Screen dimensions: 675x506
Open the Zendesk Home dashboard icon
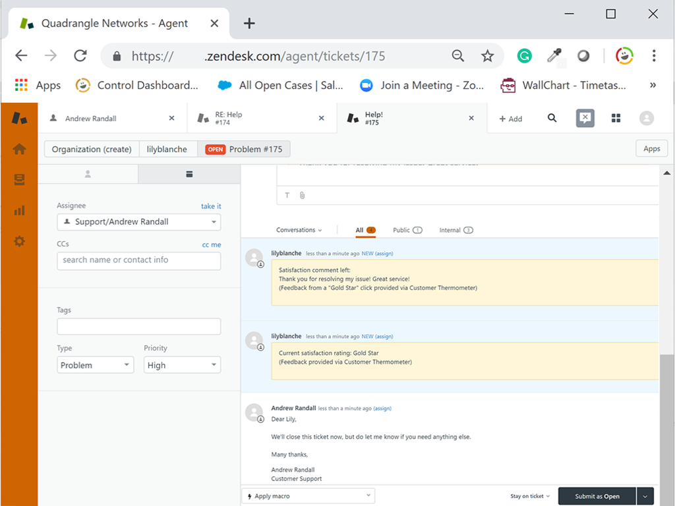pyautogui.click(x=19, y=149)
